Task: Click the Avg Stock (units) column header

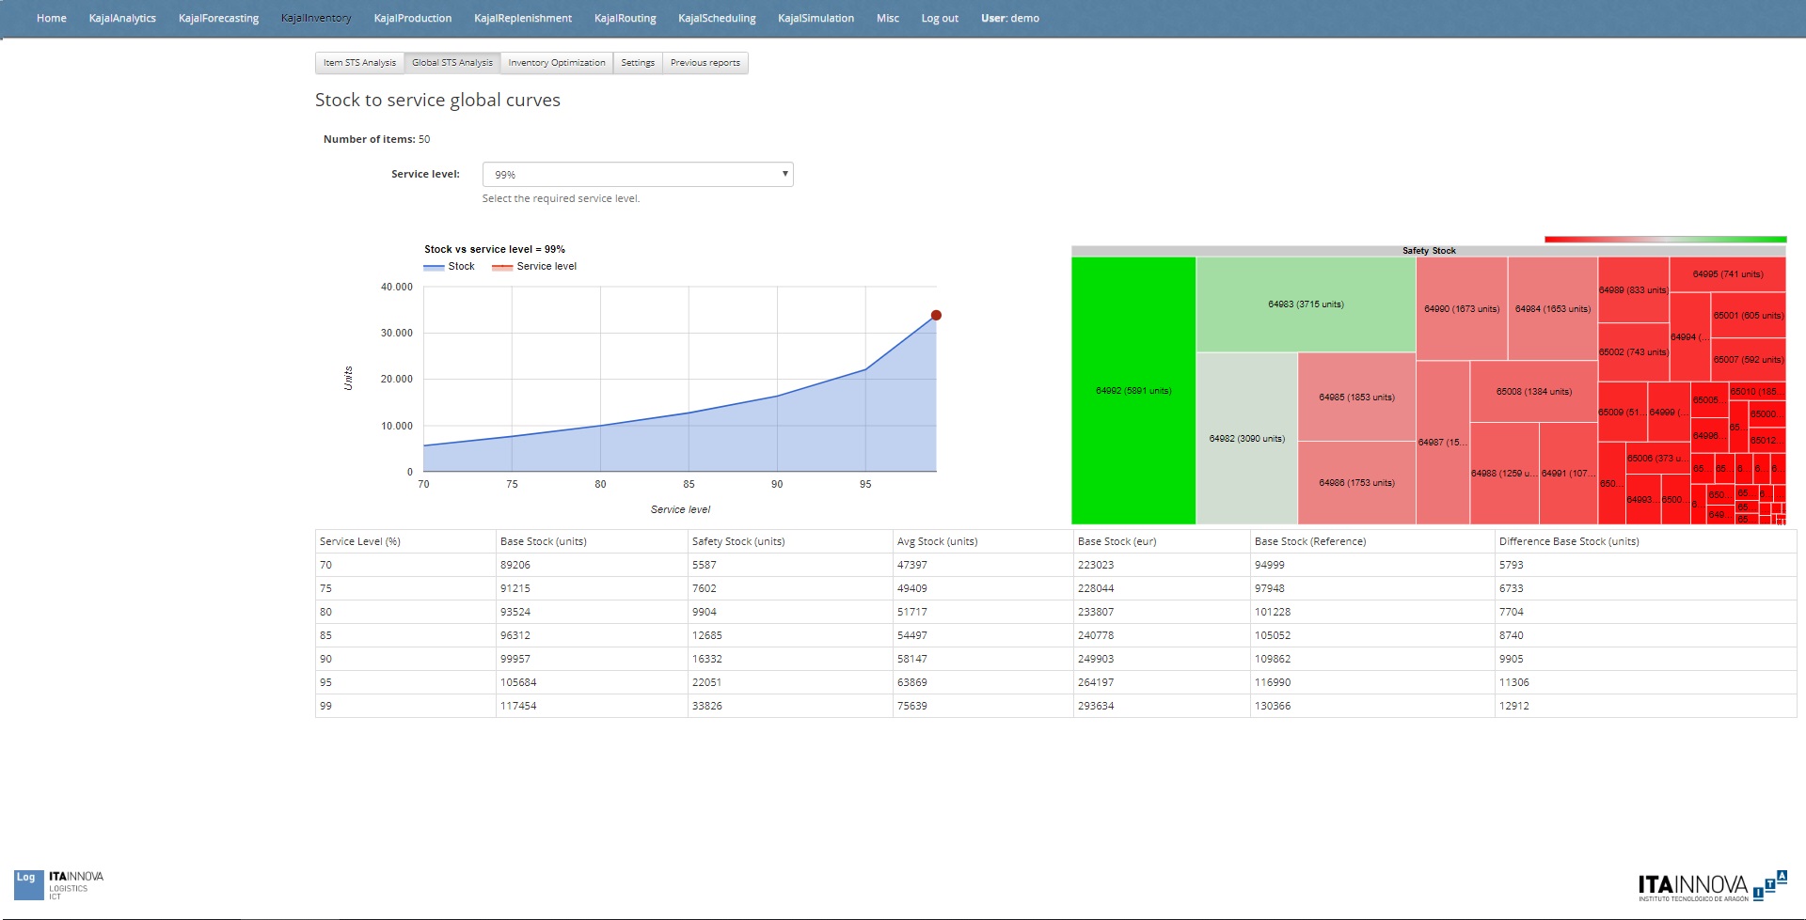Action: click(x=983, y=541)
